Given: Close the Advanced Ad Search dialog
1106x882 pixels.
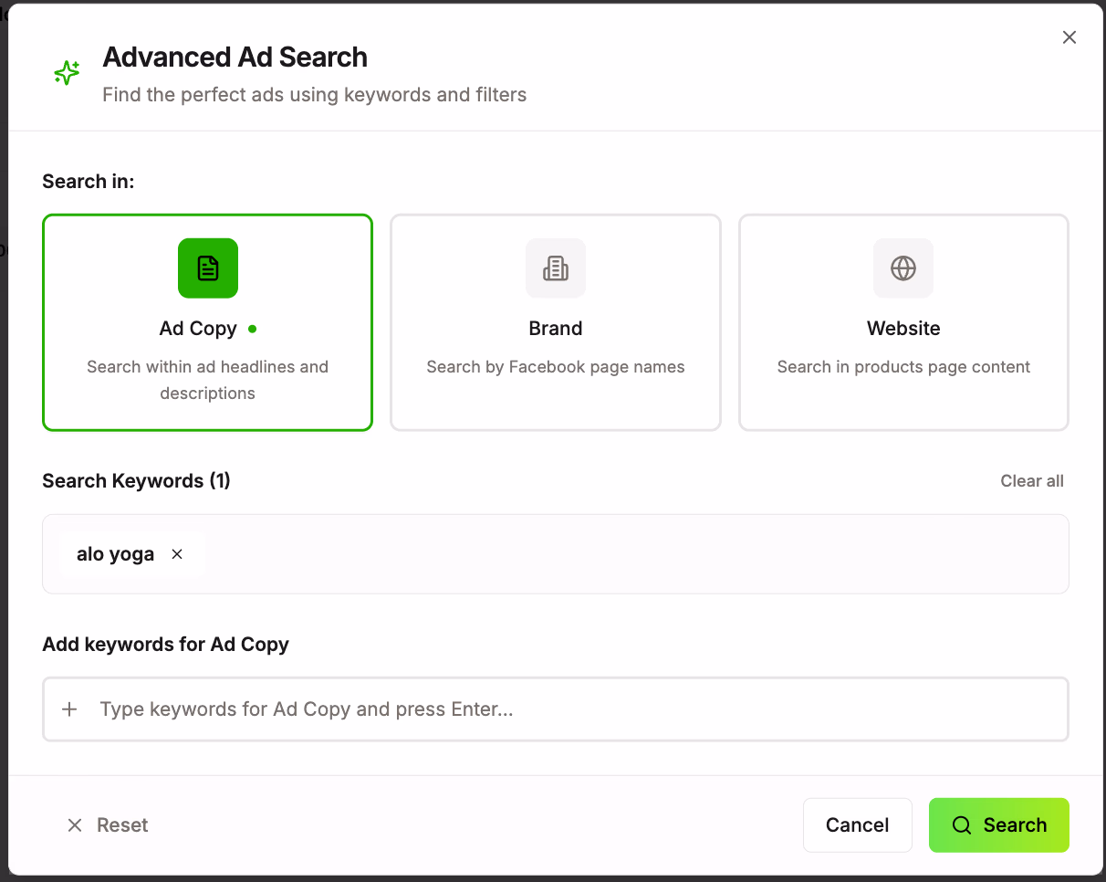Looking at the screenshot, I should tap(1069, 37).
